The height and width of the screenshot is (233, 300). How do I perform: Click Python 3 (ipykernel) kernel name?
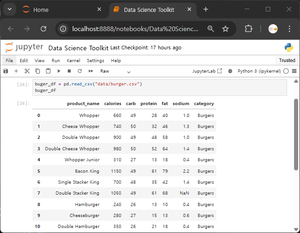click(x=259, y=71)
